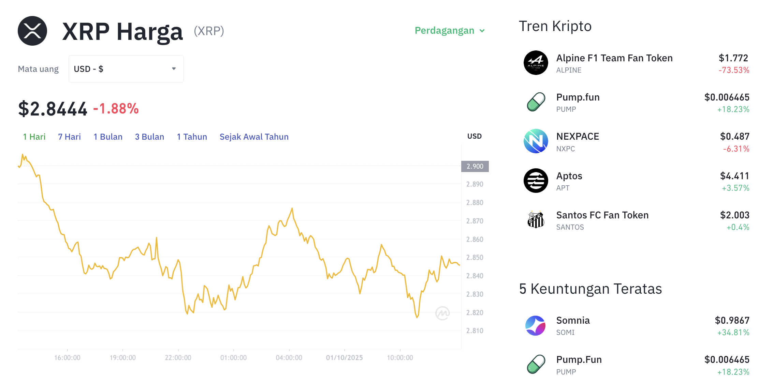This screenshot has width=758, height=385.
Task: Open the Aptos coin link
Action: [x=569, y=176]
